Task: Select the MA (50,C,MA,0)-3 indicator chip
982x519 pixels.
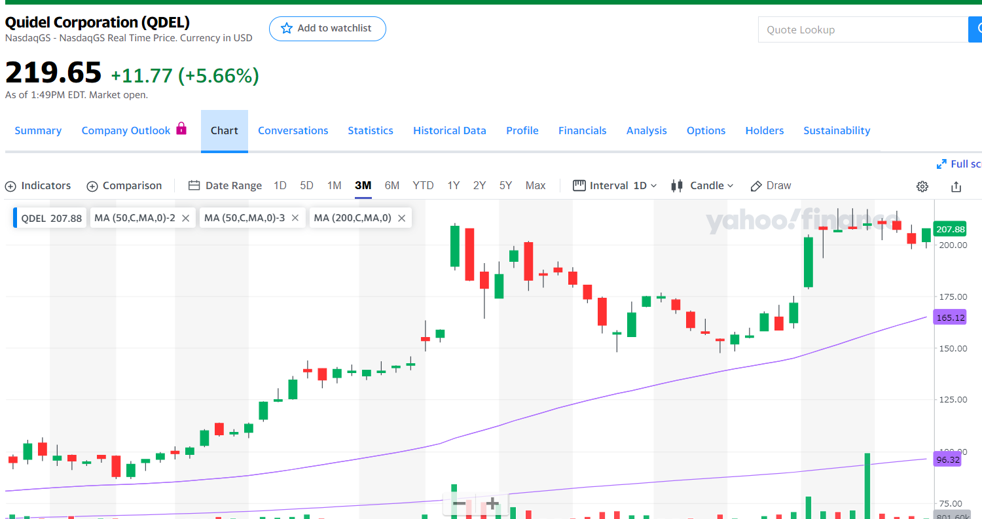Action: [245, 218]
